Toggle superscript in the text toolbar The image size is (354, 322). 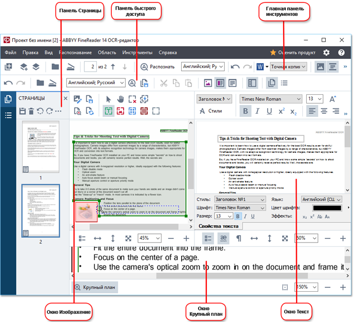282,111
